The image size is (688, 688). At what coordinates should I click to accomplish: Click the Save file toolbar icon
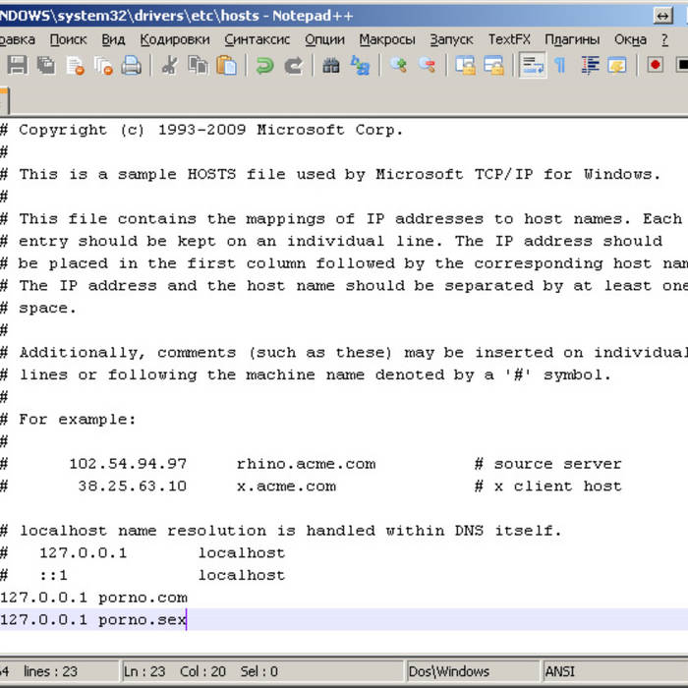pyautogui.click(x=17, y=66)
